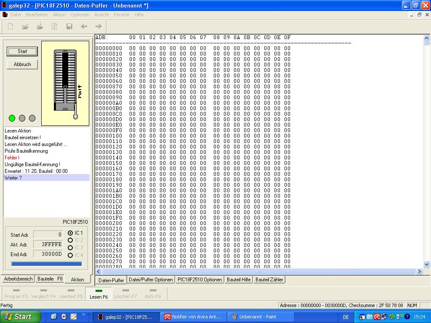The image size is (431, 323).
Task: Open the PIC18F2510 Optionen tab
Action: (200, 280)
